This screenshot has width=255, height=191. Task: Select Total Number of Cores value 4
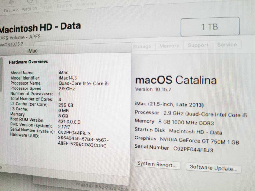coord(60,99)
